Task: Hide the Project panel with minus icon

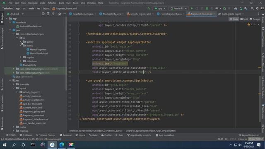Action: [65, 14]
